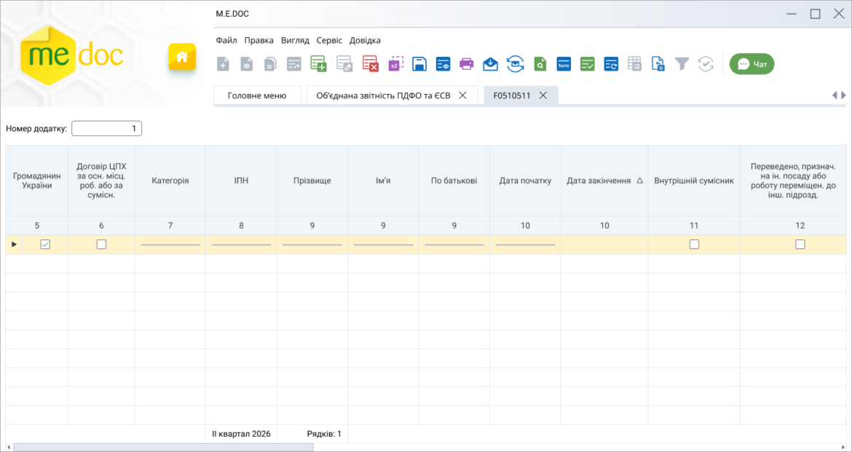Toggle the Громадянин України checkbox
Screen dimensions: 852x452
[45, 245]
